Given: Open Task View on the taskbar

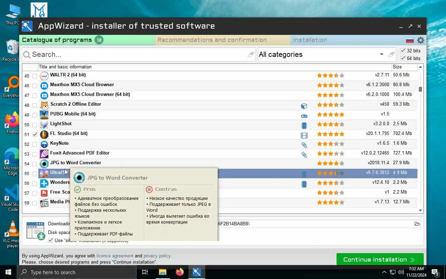Looking at the screenshot, I should pos(145,272).
